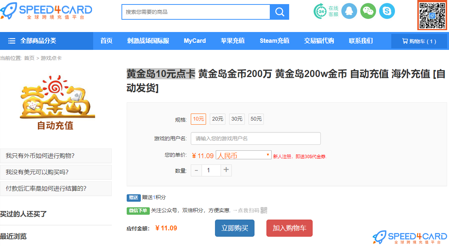
Task: Focus the game username input field
Action: 256,138
